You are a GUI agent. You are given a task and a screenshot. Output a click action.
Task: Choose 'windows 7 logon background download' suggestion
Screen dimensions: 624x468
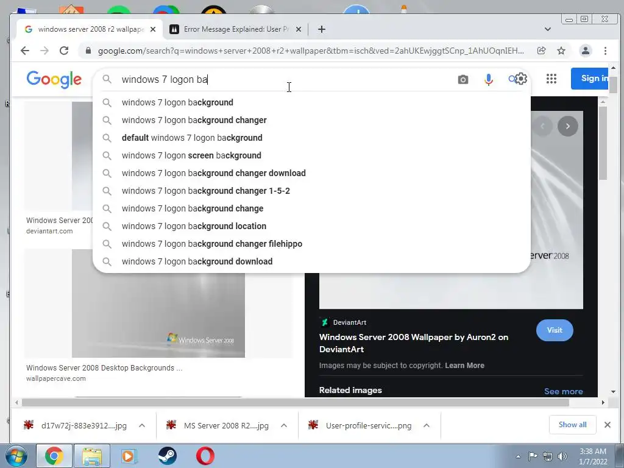click(311, 261)
